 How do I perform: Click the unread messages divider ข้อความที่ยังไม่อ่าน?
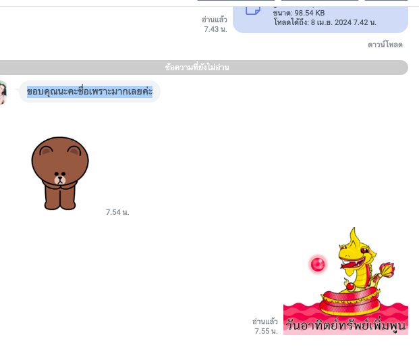tap(197, 68)
